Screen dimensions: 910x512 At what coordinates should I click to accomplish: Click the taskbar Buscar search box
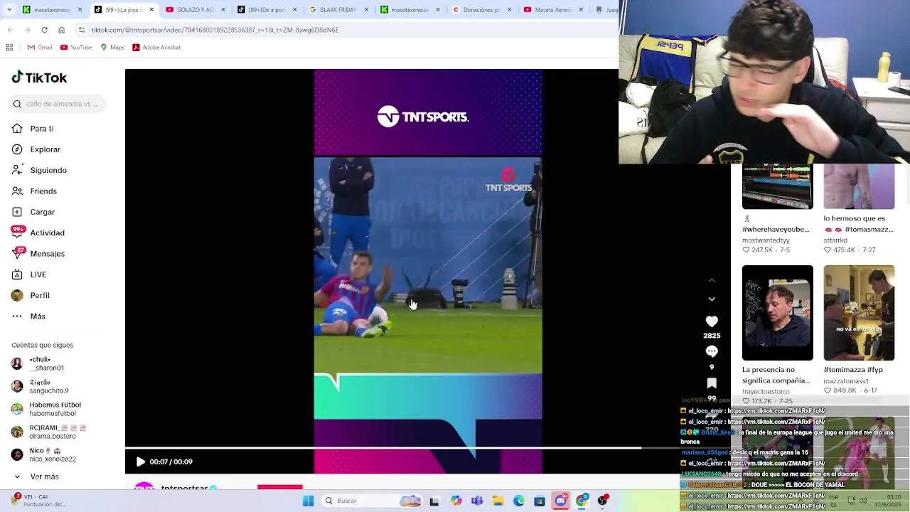click(x=372, y=501)
